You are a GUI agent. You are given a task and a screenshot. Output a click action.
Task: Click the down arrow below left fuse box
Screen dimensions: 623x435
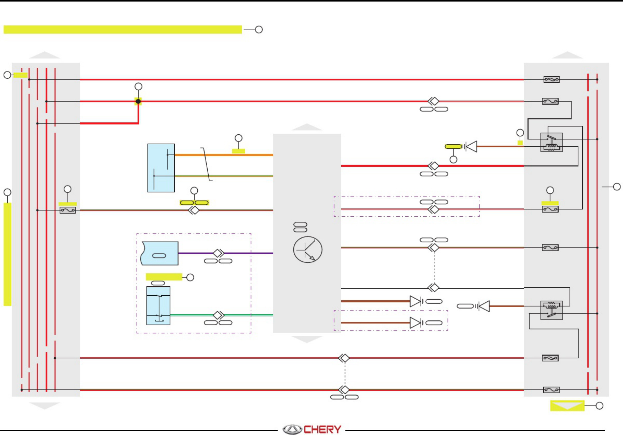click(x=45, y=406)
